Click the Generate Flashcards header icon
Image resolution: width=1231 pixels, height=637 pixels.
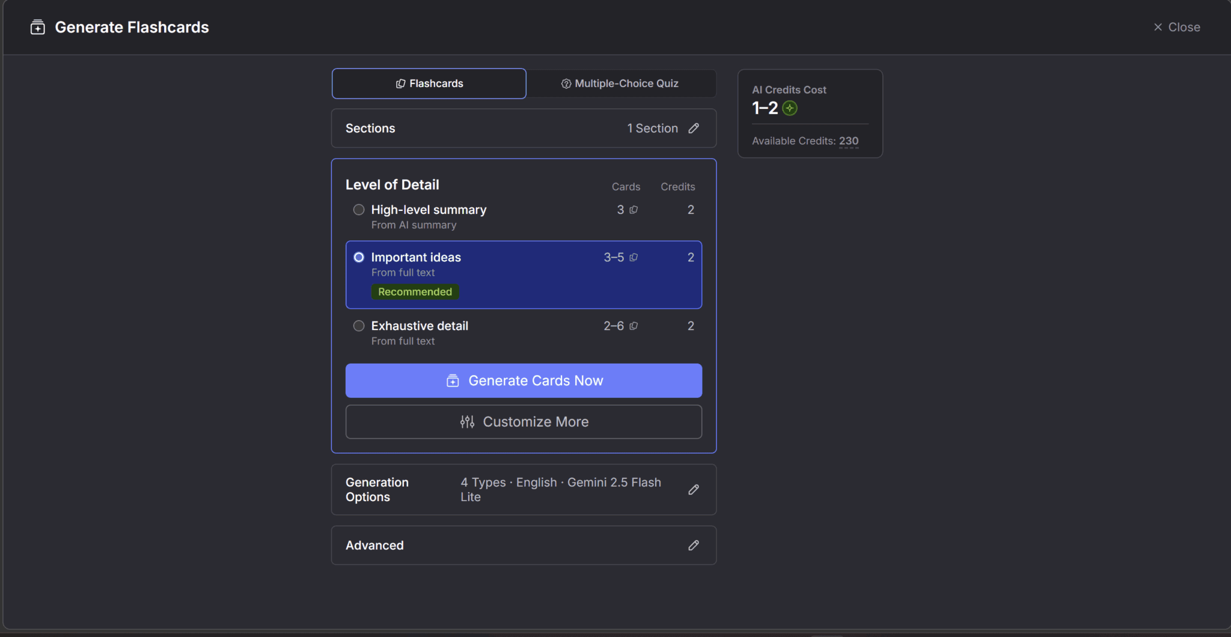click(38, 27)
